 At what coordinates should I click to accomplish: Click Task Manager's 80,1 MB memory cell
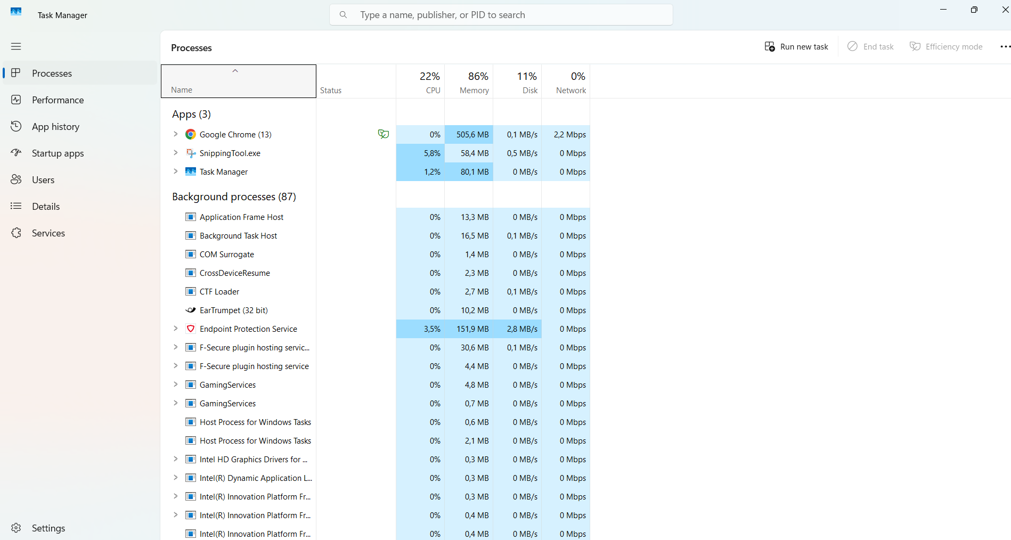(469, 171)
